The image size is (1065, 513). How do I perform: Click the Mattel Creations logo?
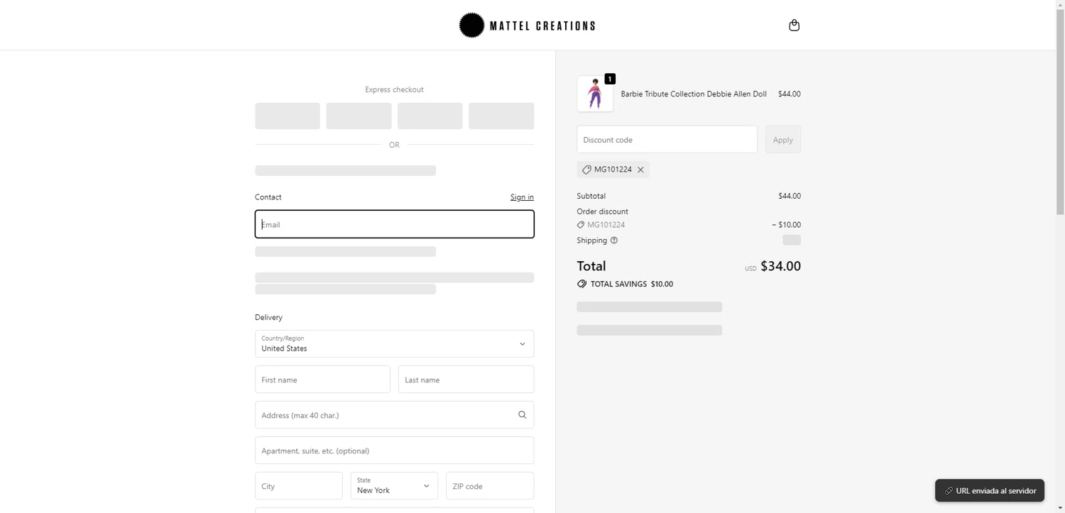pos(528,26)
